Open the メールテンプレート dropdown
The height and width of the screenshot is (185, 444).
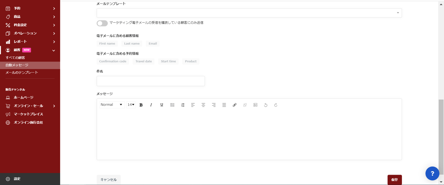tap(249, 13)
